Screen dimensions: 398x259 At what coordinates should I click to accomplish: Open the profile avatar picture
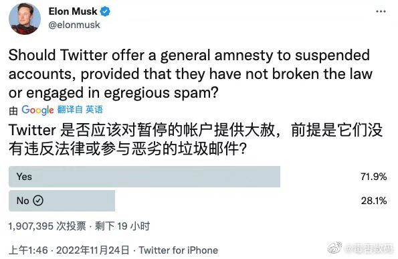coord(25,19)
